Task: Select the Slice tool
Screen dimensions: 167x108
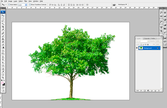Action: click(x=3, y=30)
